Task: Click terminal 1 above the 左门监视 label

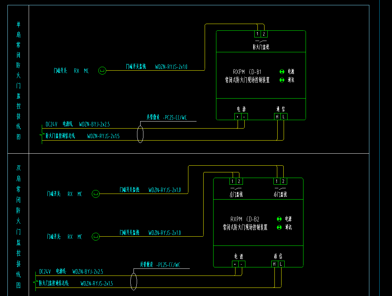Action: tap(233, 181)
